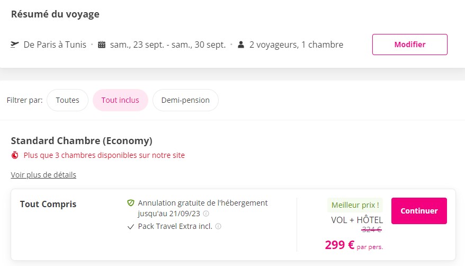The height and width of the screenshot is (266, 465).
Task: Click the checkmark icon beside Pack Travel Extra
Action: [131, 226]
